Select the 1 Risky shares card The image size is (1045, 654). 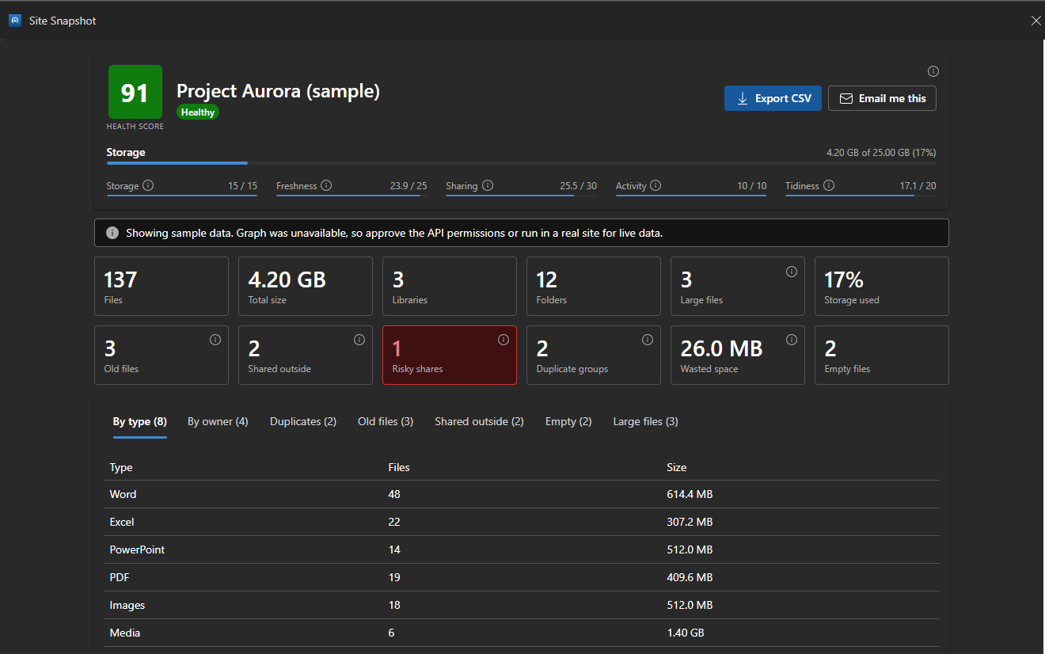coord(450,355)
